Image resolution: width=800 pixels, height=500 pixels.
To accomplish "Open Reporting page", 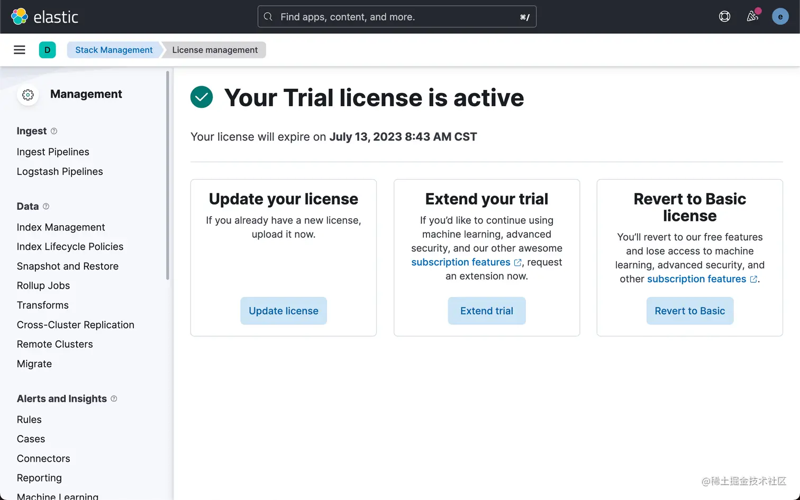I will [39, 478].
